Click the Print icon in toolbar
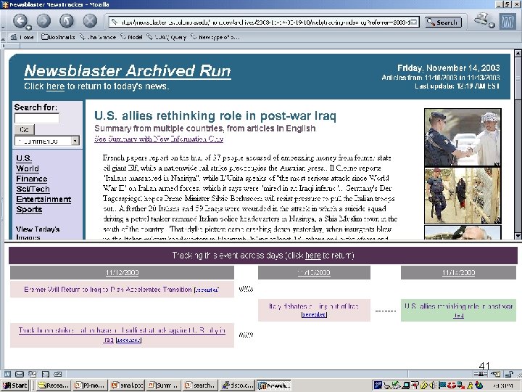This screenshot has width=522, height=392. (x=481, y=19)
